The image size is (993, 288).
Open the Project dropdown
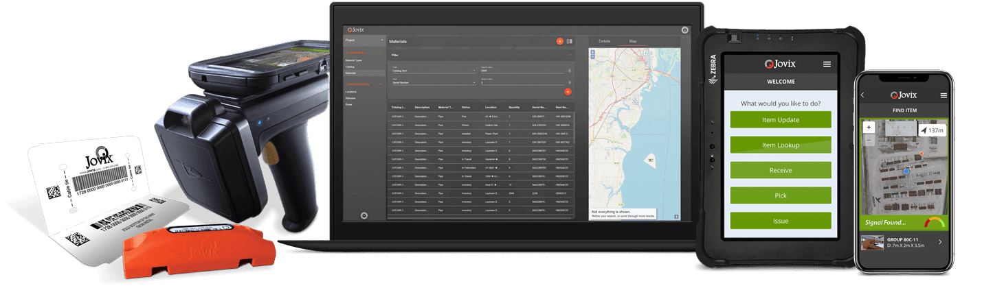364,40
